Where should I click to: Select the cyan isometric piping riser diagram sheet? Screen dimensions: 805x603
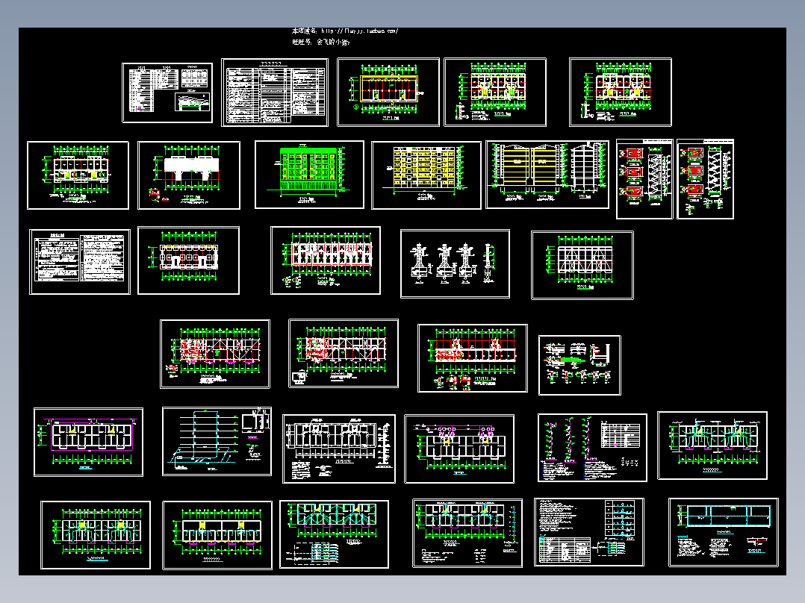coord(217,441)
